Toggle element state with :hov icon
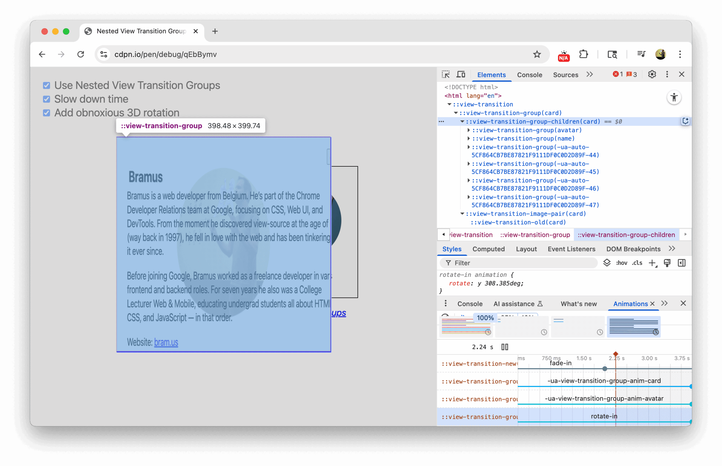 click(621, 263)
